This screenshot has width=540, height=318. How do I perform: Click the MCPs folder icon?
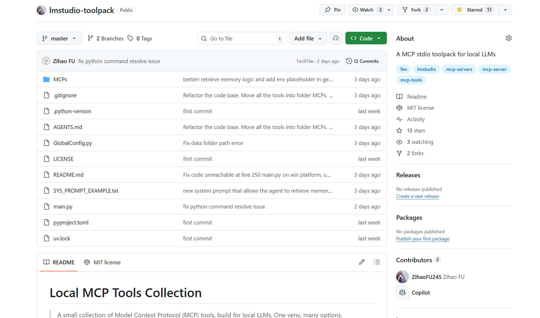tap(46, 79)
